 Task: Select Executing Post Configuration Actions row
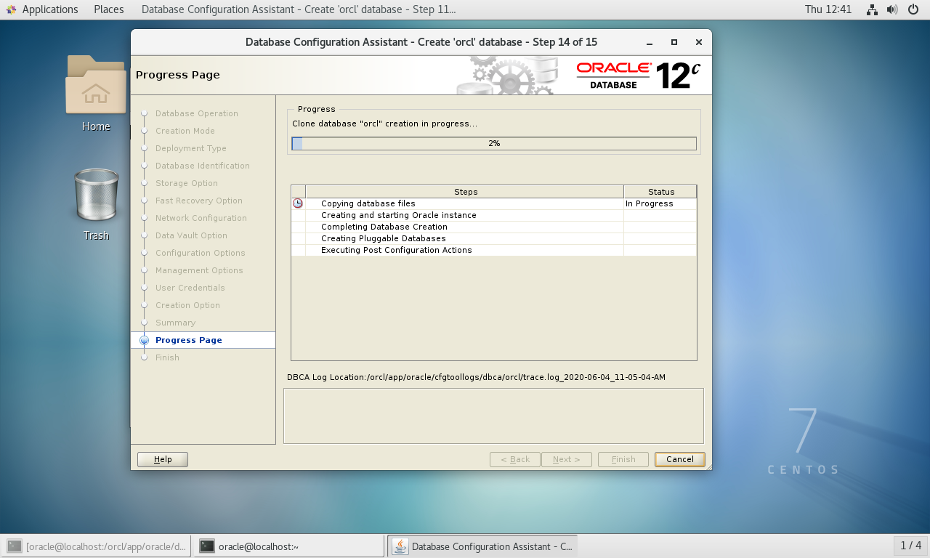(x=494, y=250)
